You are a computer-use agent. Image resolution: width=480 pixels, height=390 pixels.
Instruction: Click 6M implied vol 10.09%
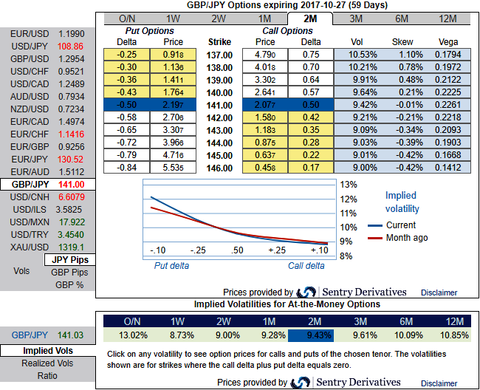pos(408,335)
